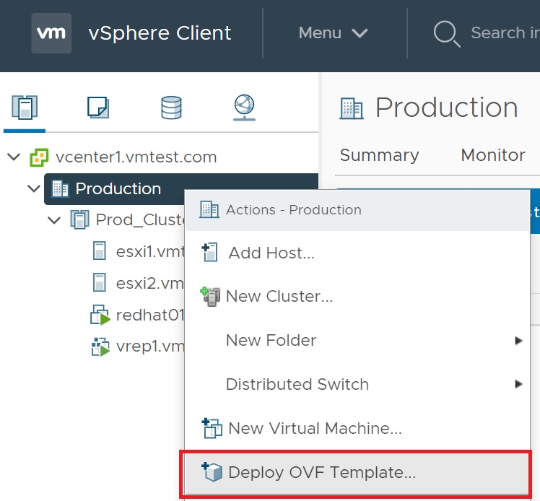Open the Storage inventory view icon
The image size is (540, 501).
point(171,108)
